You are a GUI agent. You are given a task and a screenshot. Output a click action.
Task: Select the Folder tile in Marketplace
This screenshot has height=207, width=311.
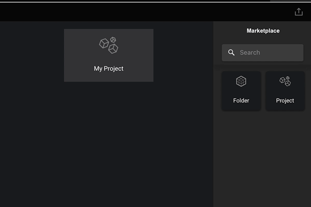click(241, 91)
